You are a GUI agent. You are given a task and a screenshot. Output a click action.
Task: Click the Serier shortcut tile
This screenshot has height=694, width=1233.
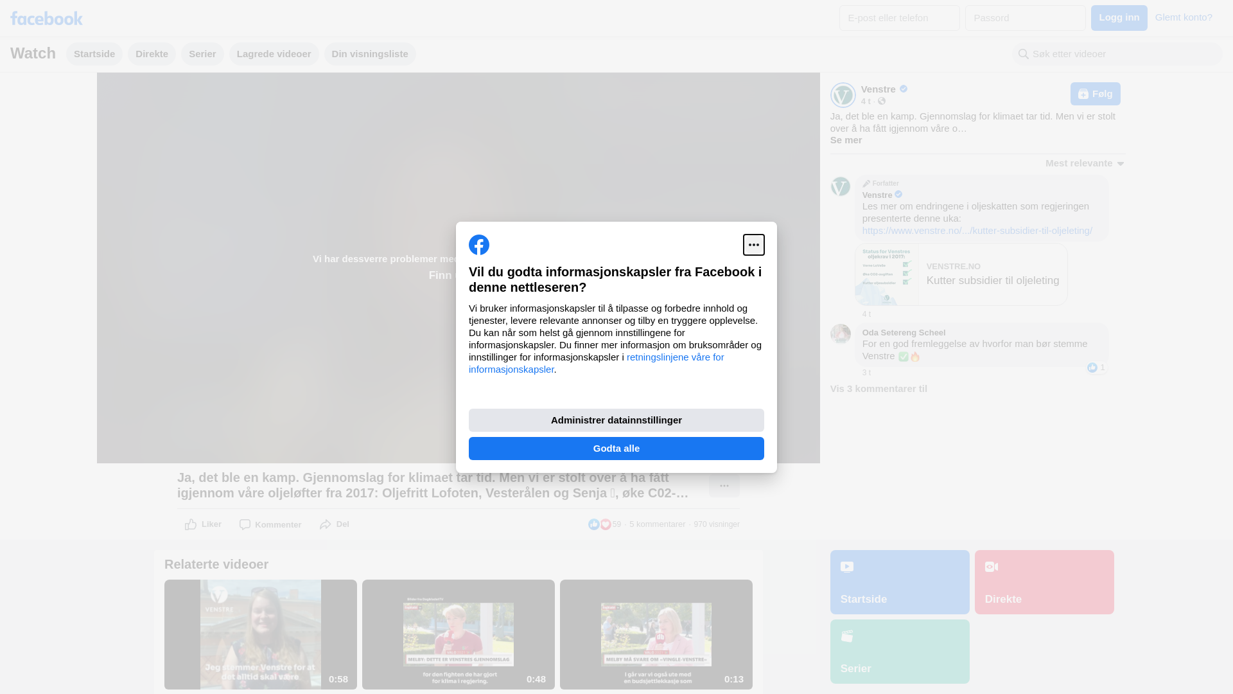point(900,652)
